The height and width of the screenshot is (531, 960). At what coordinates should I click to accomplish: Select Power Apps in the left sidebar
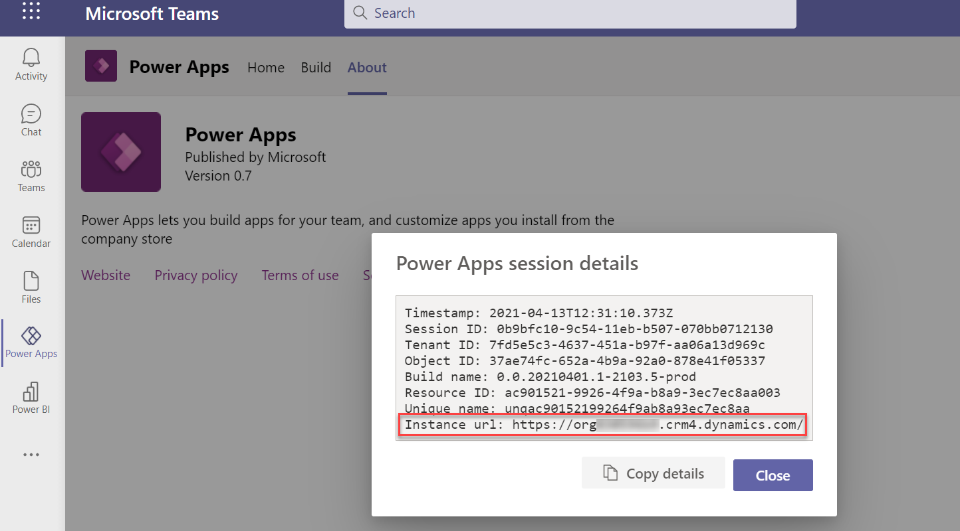point(31,342)
